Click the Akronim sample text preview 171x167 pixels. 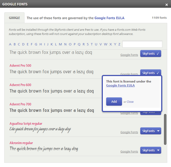(44, 149)
